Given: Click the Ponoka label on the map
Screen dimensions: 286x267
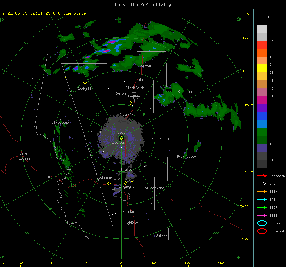Looking at the screenshot, I should pos(145,65).
